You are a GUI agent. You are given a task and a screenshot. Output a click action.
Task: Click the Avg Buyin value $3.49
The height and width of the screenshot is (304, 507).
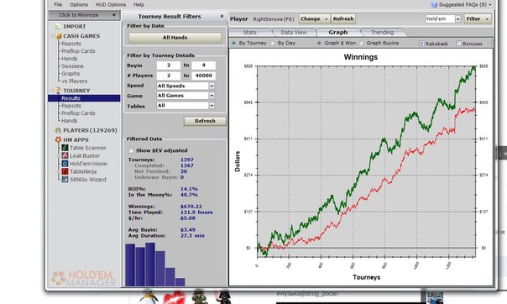[x=187, y=230]
